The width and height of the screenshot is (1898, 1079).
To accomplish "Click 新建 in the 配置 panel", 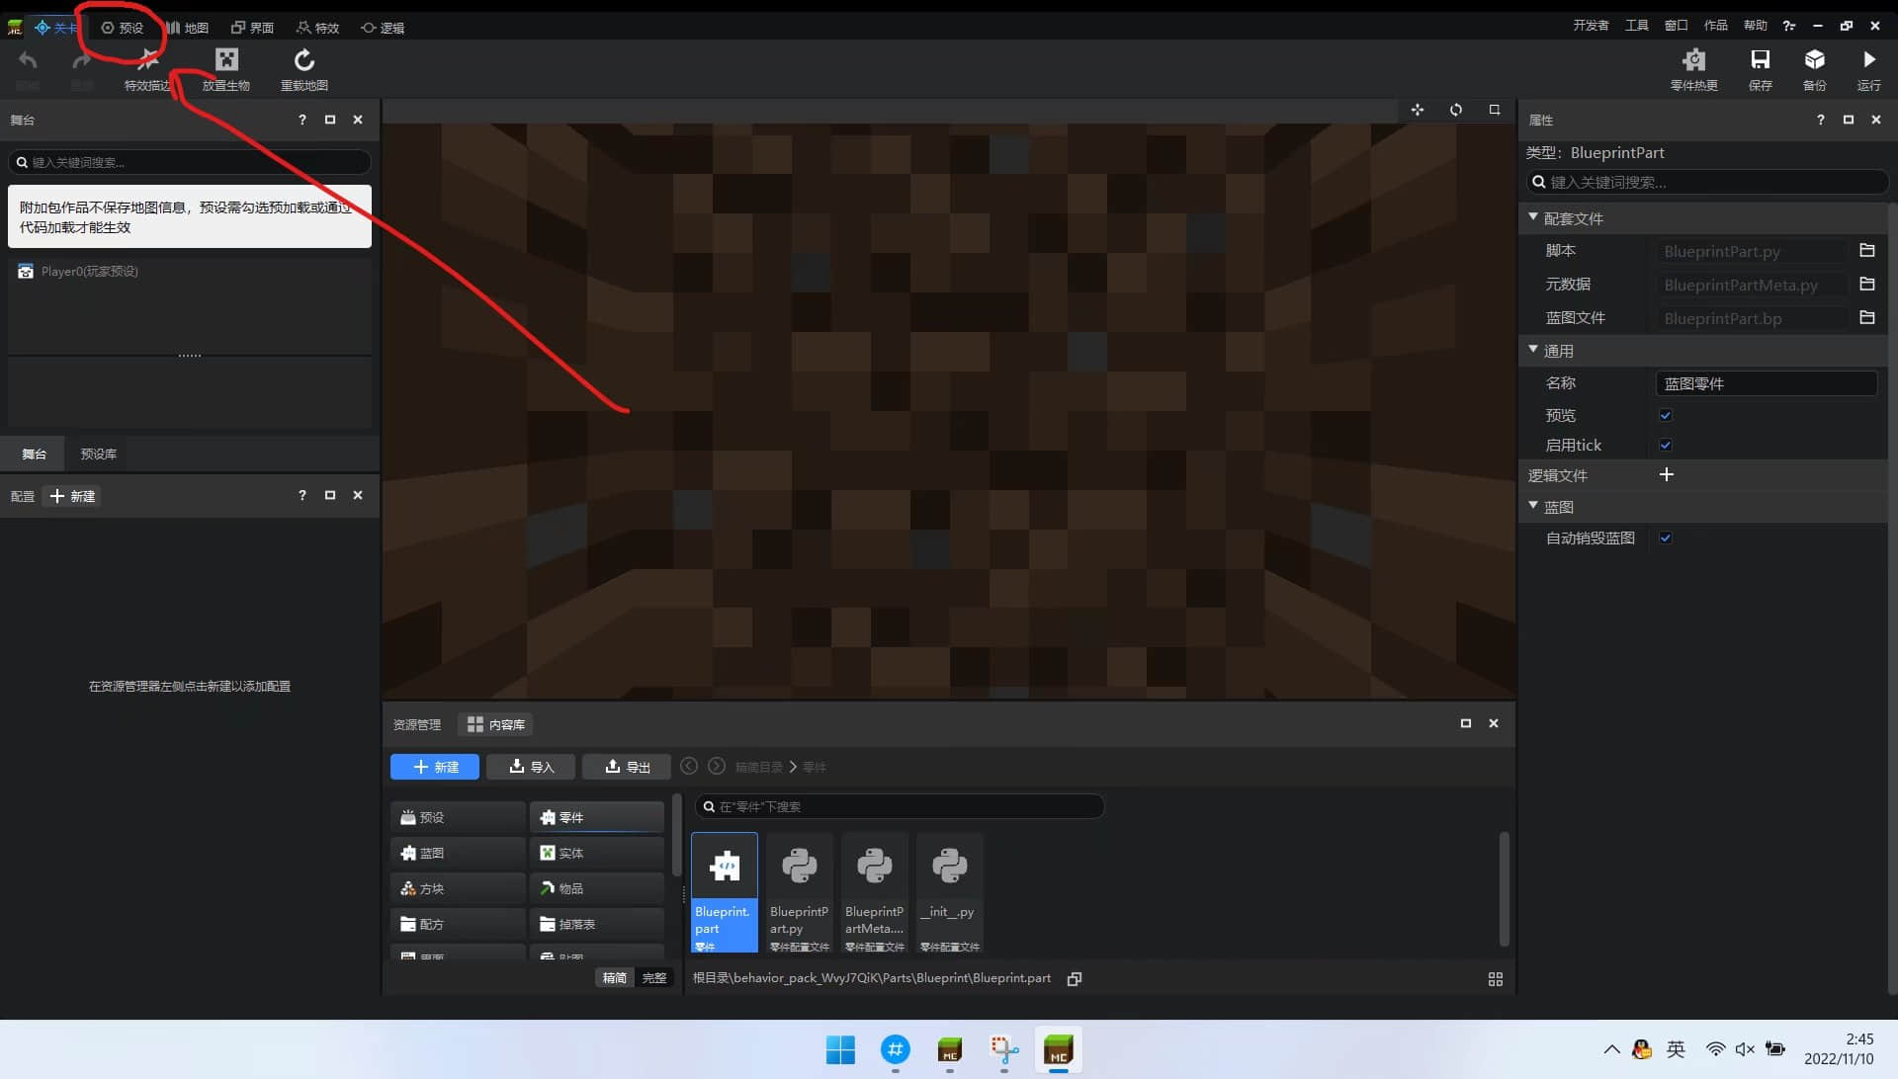I will (73, 496).
